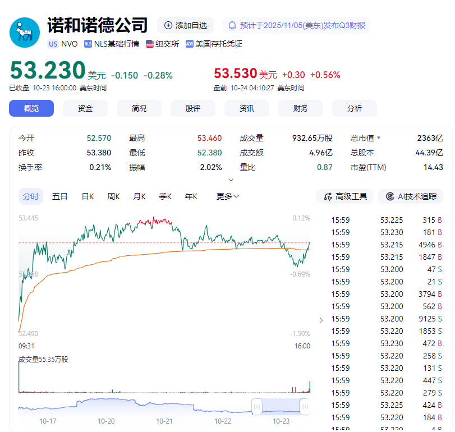
Task: Switch to the 资讯 tab
Action: (247, 108)
